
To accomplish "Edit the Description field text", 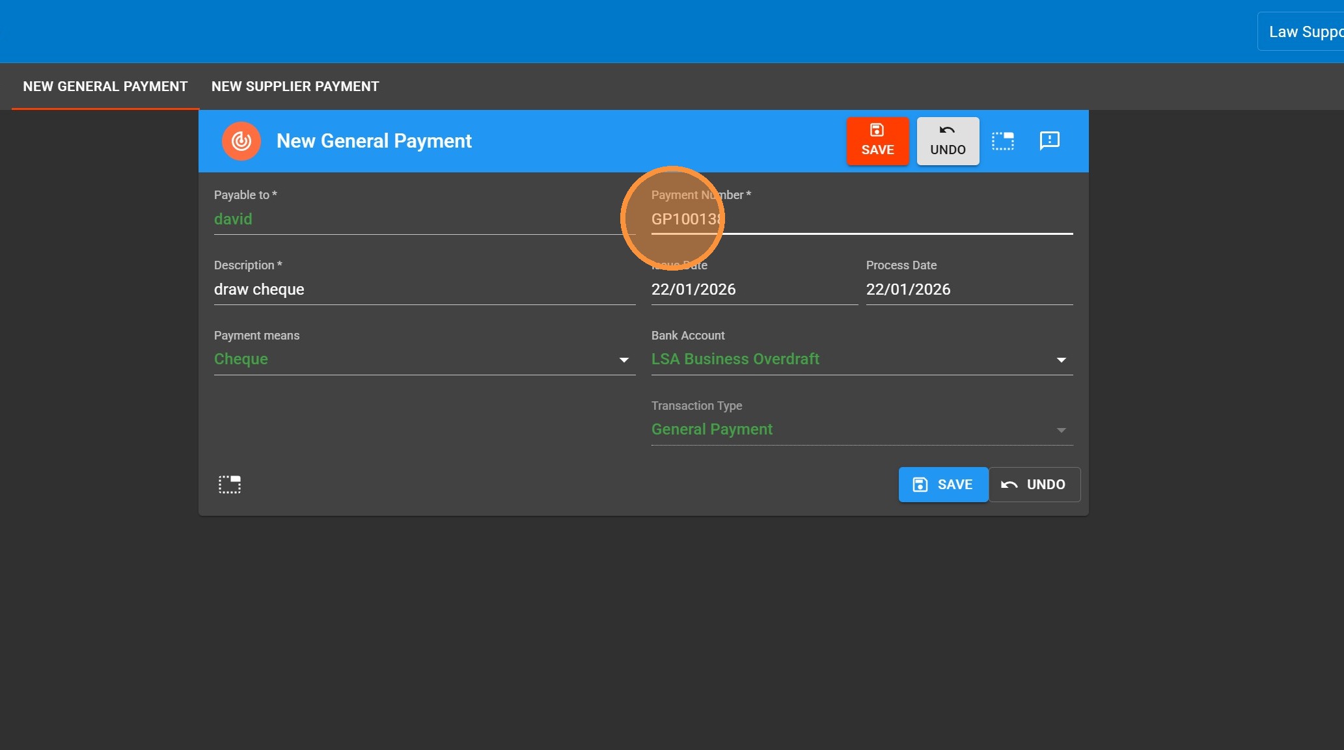I will point(423,289).
